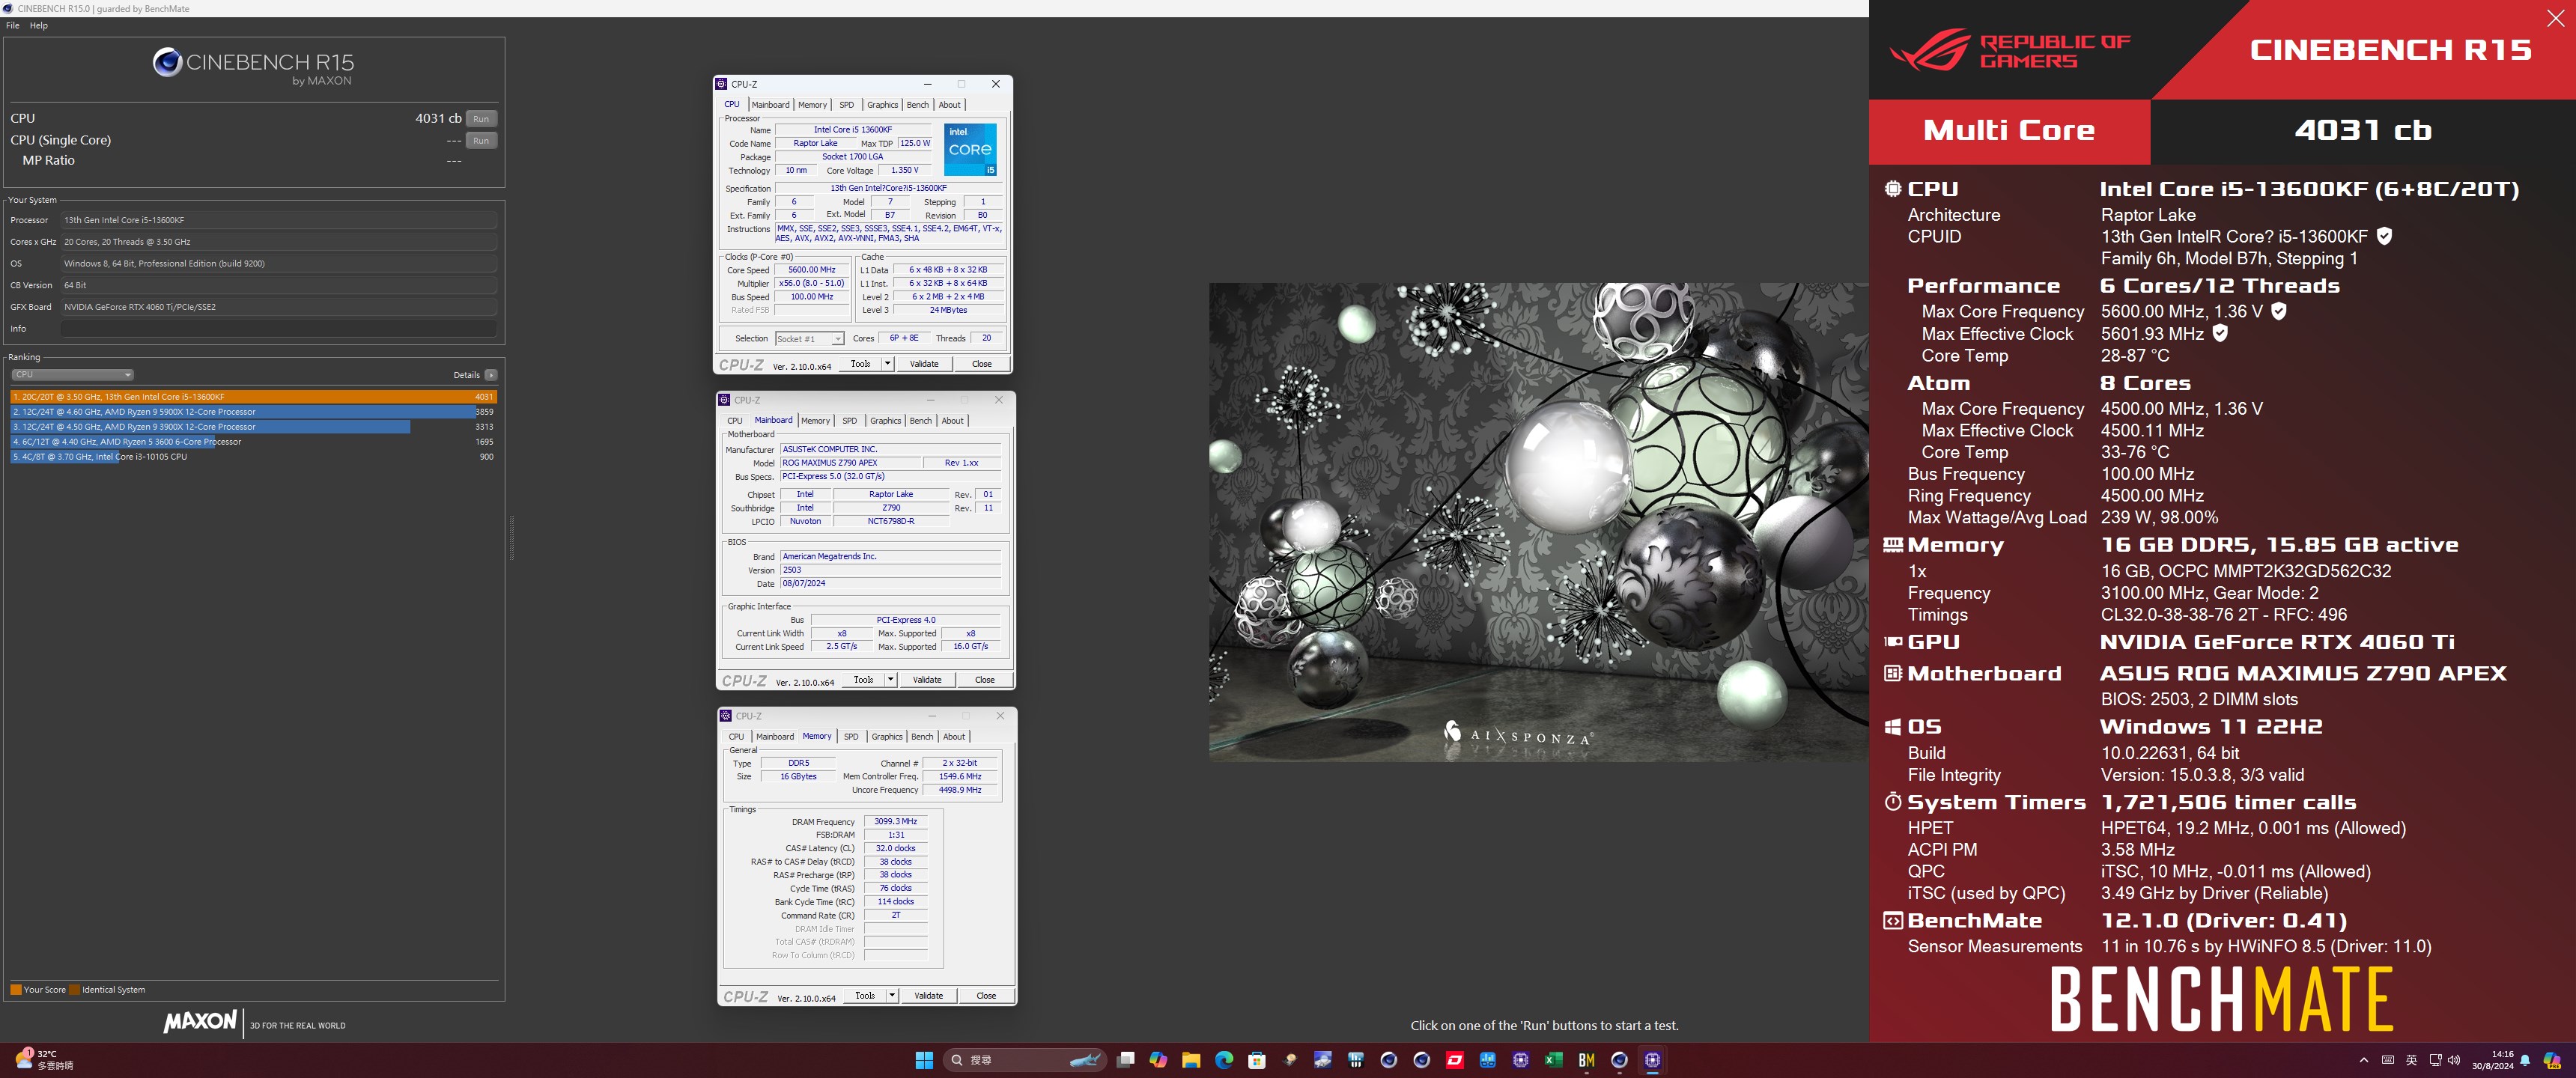Screen dimensions: 2576x1078
Task: Switch to the active CPU-Z taskbar icon
Action: click(x=1653, y=1060)
